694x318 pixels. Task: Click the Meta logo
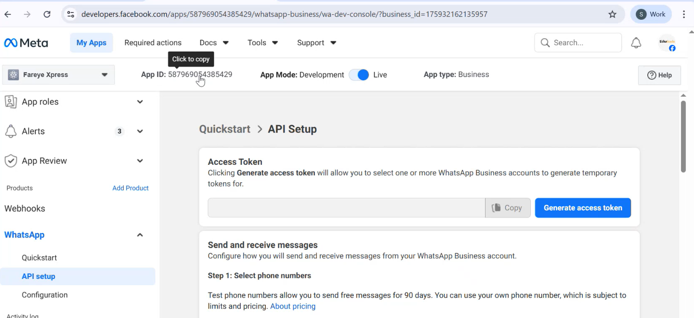coord(26,43)
